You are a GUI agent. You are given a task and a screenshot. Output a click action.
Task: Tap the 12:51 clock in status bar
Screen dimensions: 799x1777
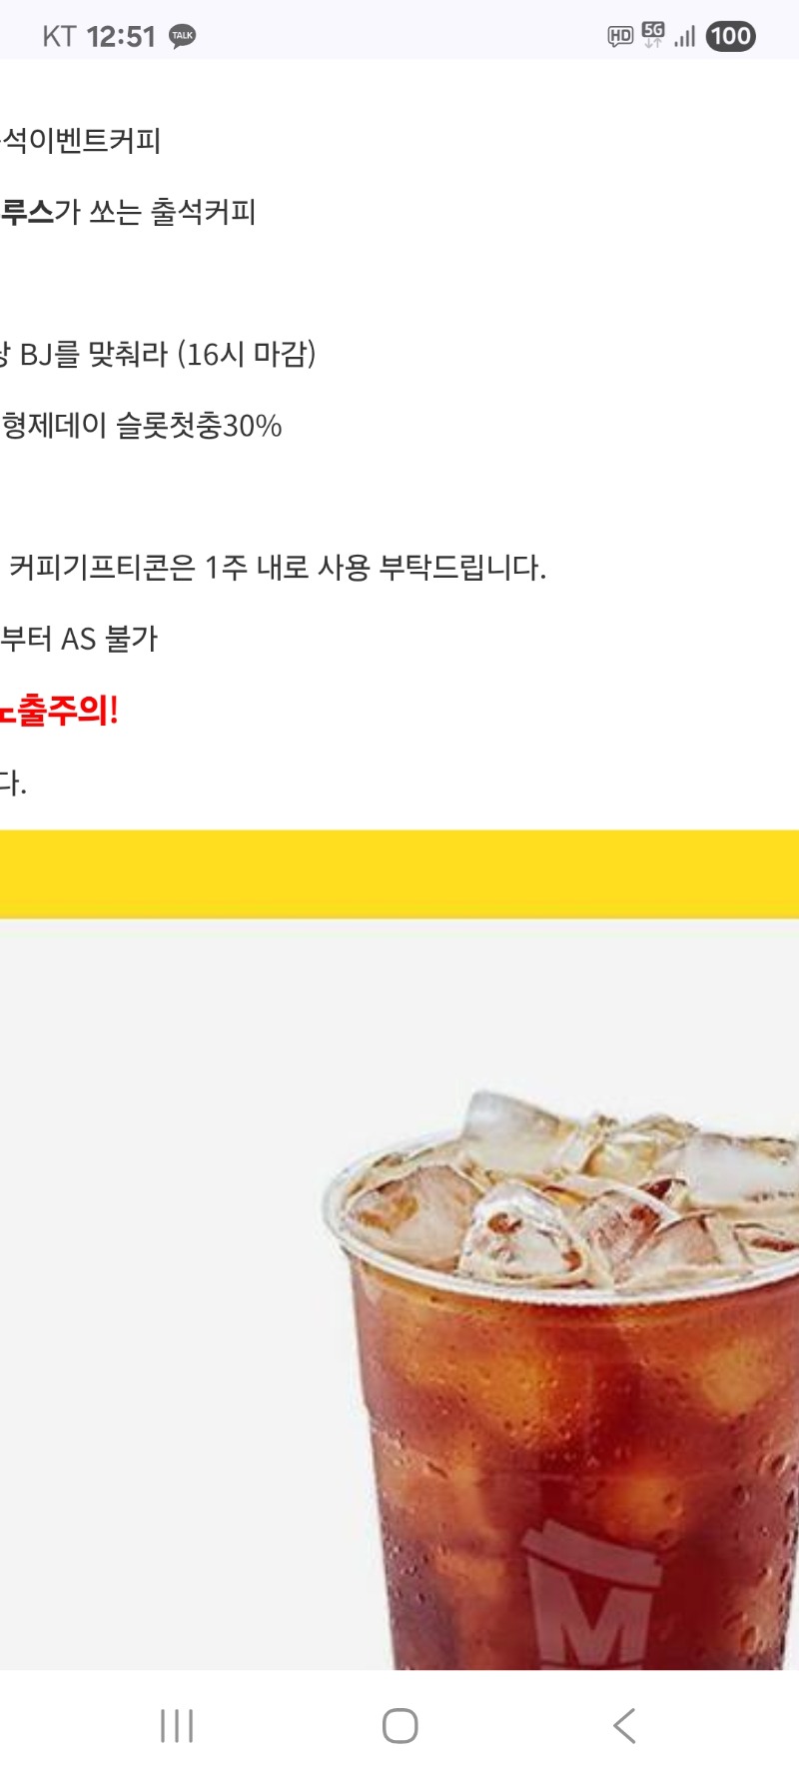pos(121,37)
